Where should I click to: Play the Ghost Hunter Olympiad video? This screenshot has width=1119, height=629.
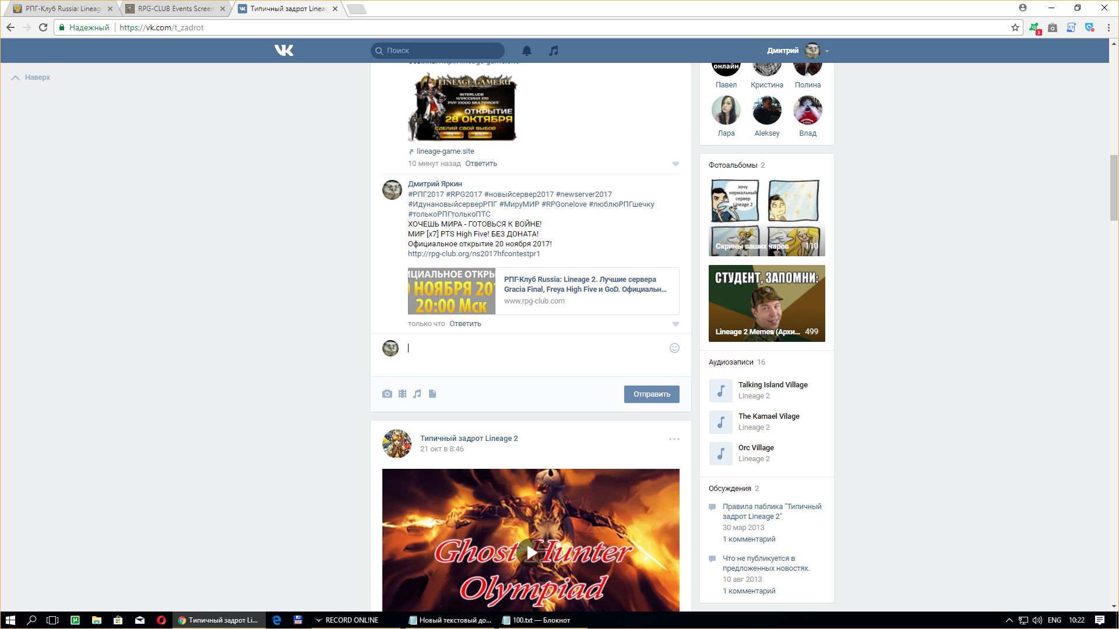click(x=530, y=552)
